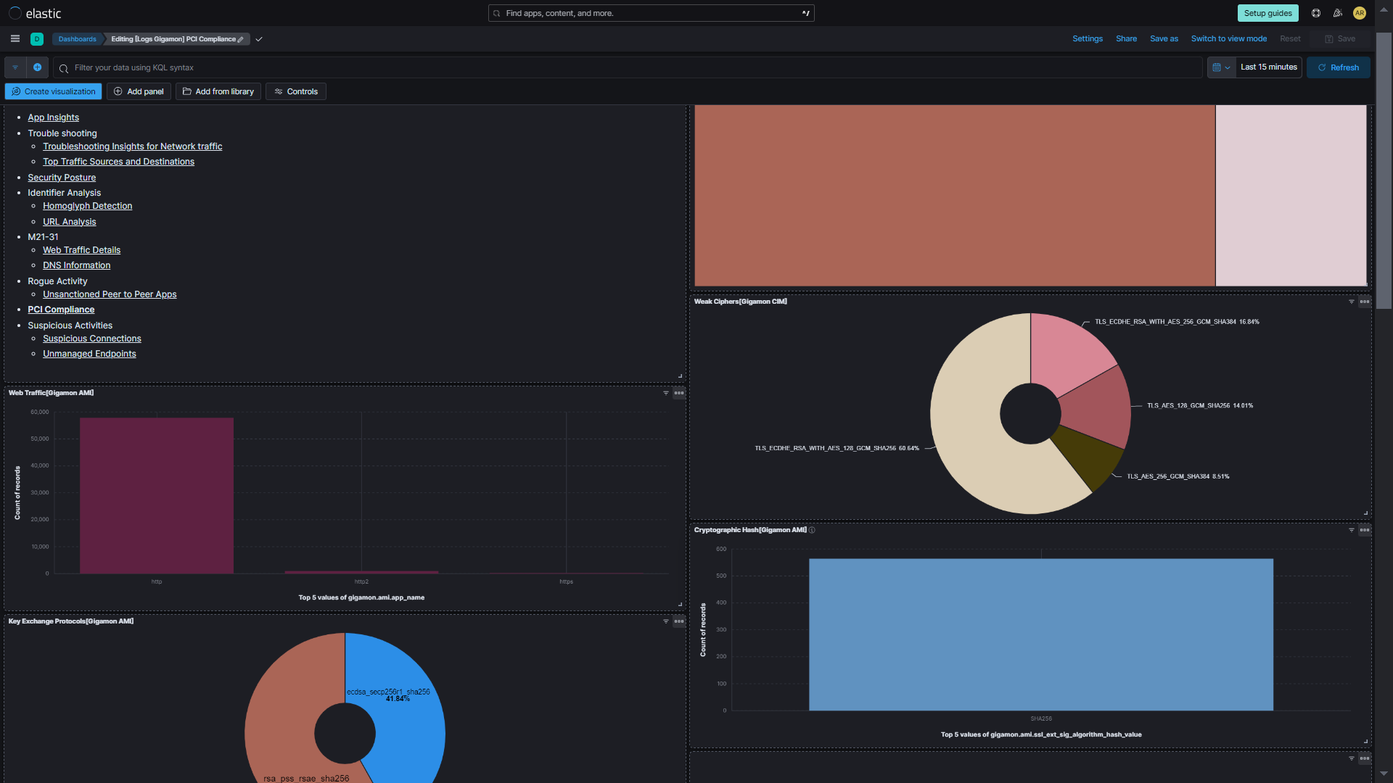Image resolution: width=1393 pixels, height=783 pixels.
Task: Open panel options for Weak Ciphers panel
Action: pyautogui.click(x=1365, y=302)
